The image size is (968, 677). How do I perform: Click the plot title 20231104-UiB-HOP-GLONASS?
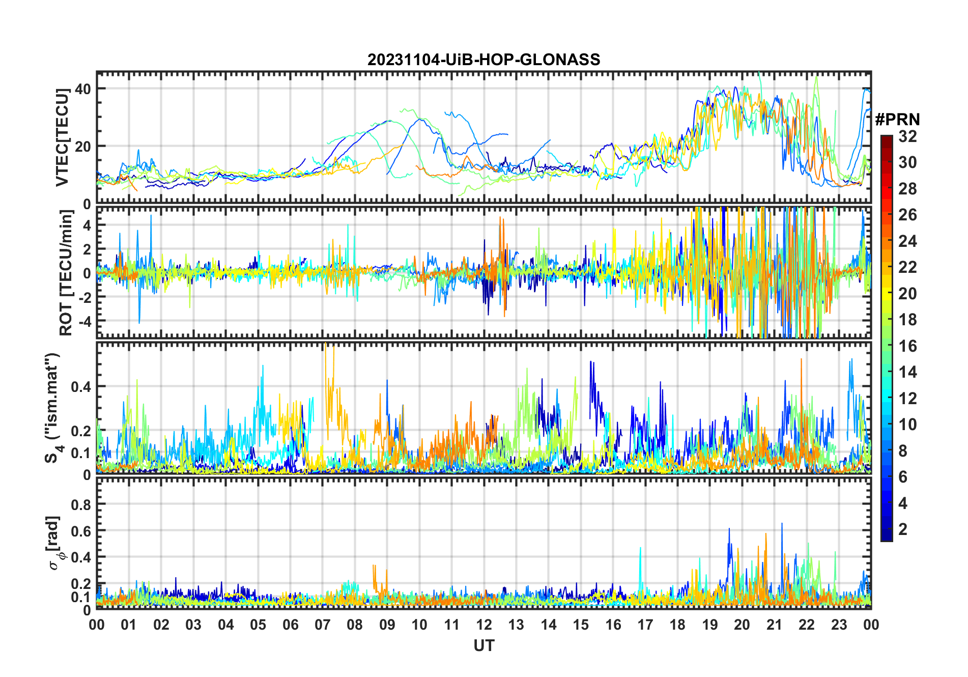pos(483,60)
